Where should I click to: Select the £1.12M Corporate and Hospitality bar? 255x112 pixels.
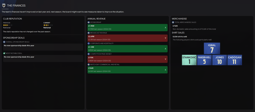(x=127, y=49)
